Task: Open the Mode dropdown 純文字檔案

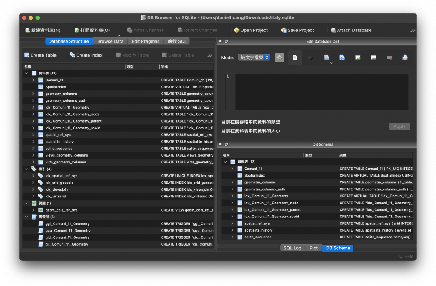Action: 254,57
